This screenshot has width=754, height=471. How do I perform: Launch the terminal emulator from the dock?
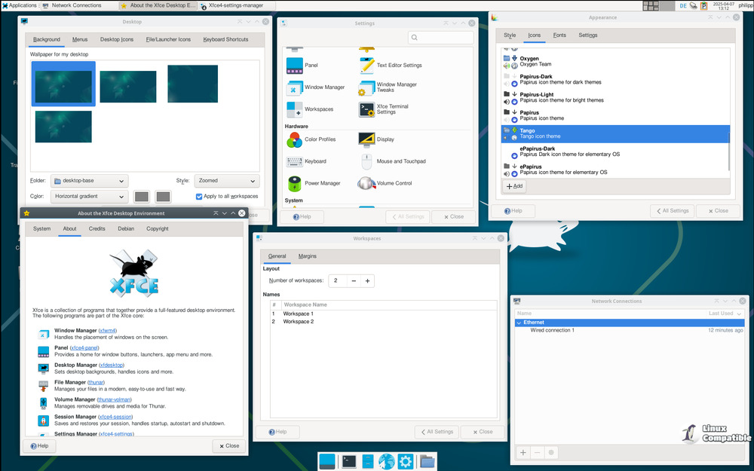click(349, 461)
